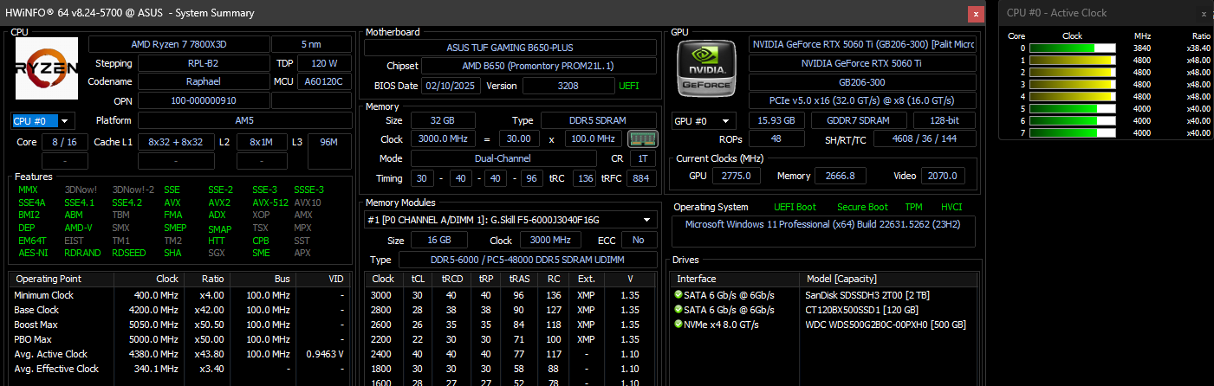Screen dimensions: 1214x386
Task: Open the GPU #0 selector dropdown
Action: pyautogui.click(x=704, y=120)
